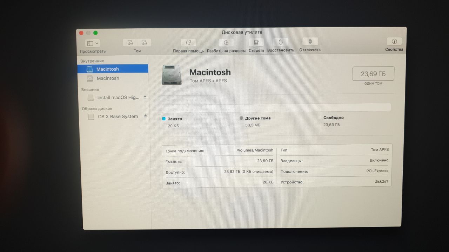Click the /Volumes/Macintosh mount point value
This screenshot has height=252, width=449.
click(x=255, y=150)
